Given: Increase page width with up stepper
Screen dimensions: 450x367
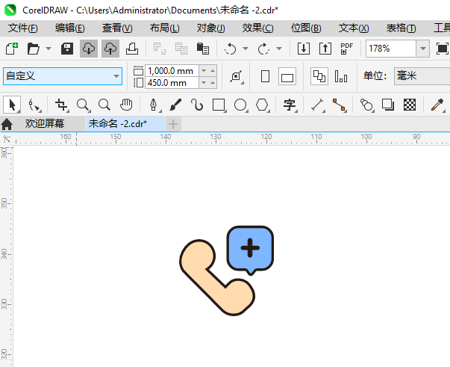Looking at the screenshot, I should click(213, 71).
